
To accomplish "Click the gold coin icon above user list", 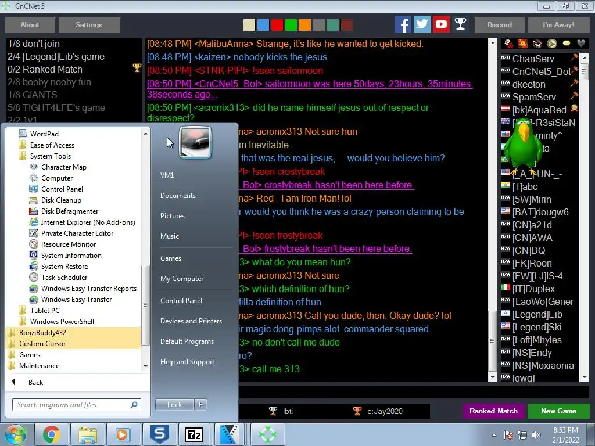I will 552,44.
